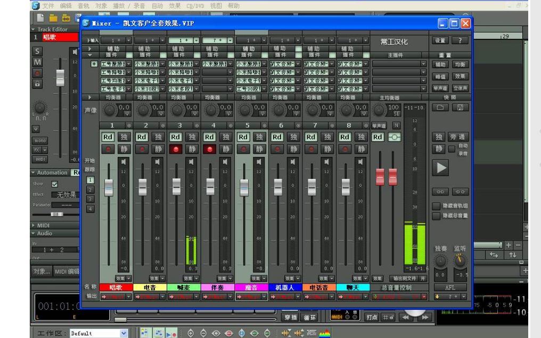
Task: Click the channel 1 volume fader handle
Action: pos(109,187)
